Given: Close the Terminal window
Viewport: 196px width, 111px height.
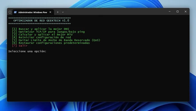Looking at the screenshot, I should pyautogui.click(x=185, y=11).
